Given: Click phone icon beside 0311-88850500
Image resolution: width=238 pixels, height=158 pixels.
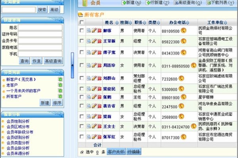Looking at the screenshot, I should pyautogui.click(x=194, y=65).
